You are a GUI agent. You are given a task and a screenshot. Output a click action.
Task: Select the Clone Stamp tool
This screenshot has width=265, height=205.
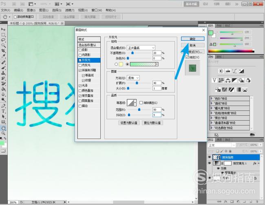click(3, 73)
